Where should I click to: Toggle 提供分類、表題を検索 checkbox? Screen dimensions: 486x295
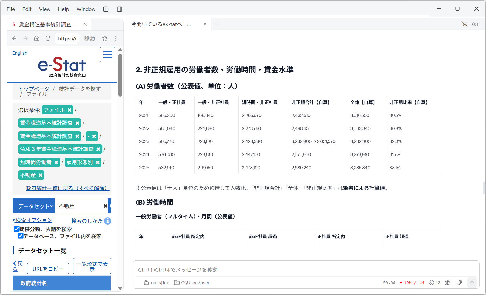(17, 229)
